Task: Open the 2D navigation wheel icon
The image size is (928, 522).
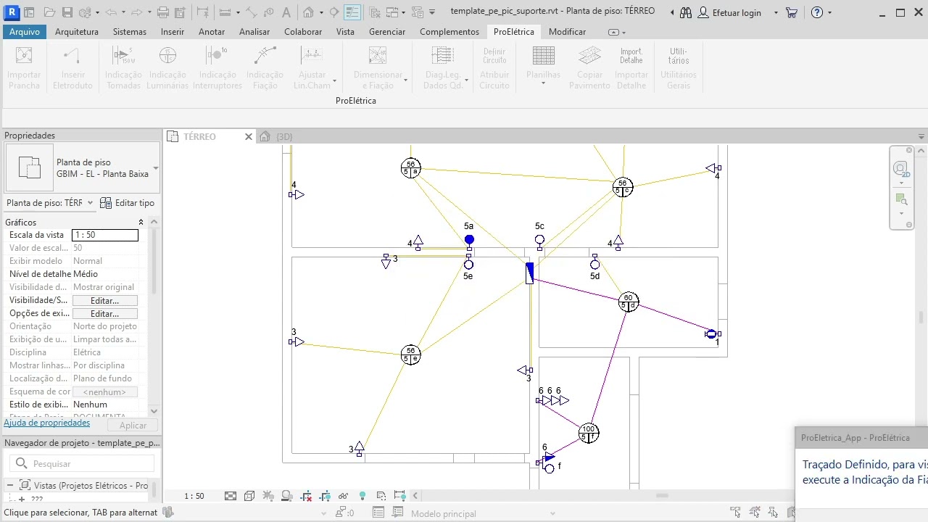Action: click(x=901, y=170)
